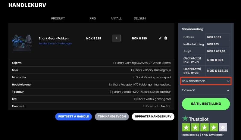Continue shopping via Fortsett å handle
Image resolution: width=241 pixels, height=140 pixels.
pyautogui.click(x=74, y=117)
